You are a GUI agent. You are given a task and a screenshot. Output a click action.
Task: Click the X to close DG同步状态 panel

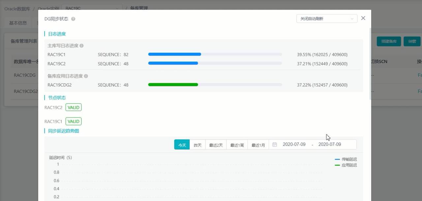tap(363, 18)
